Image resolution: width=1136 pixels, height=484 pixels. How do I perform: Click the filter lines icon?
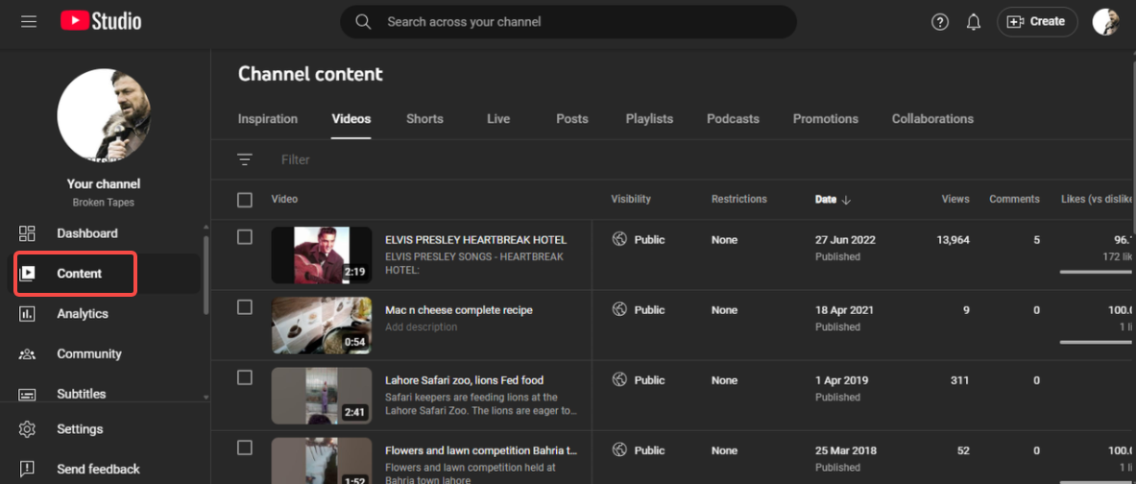click(x=245, y=159)
